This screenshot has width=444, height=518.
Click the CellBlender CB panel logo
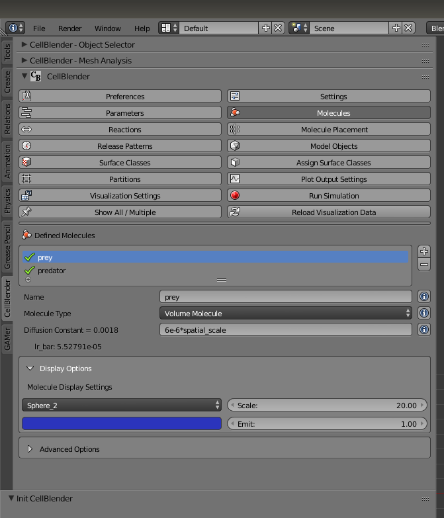(x=36, y=76)
